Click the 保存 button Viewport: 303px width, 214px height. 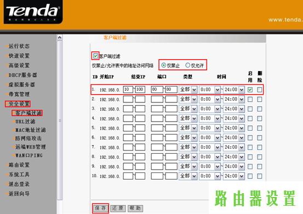click(x=100, y=208)
